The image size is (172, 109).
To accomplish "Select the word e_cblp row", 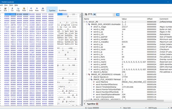I will coord(127,29).
